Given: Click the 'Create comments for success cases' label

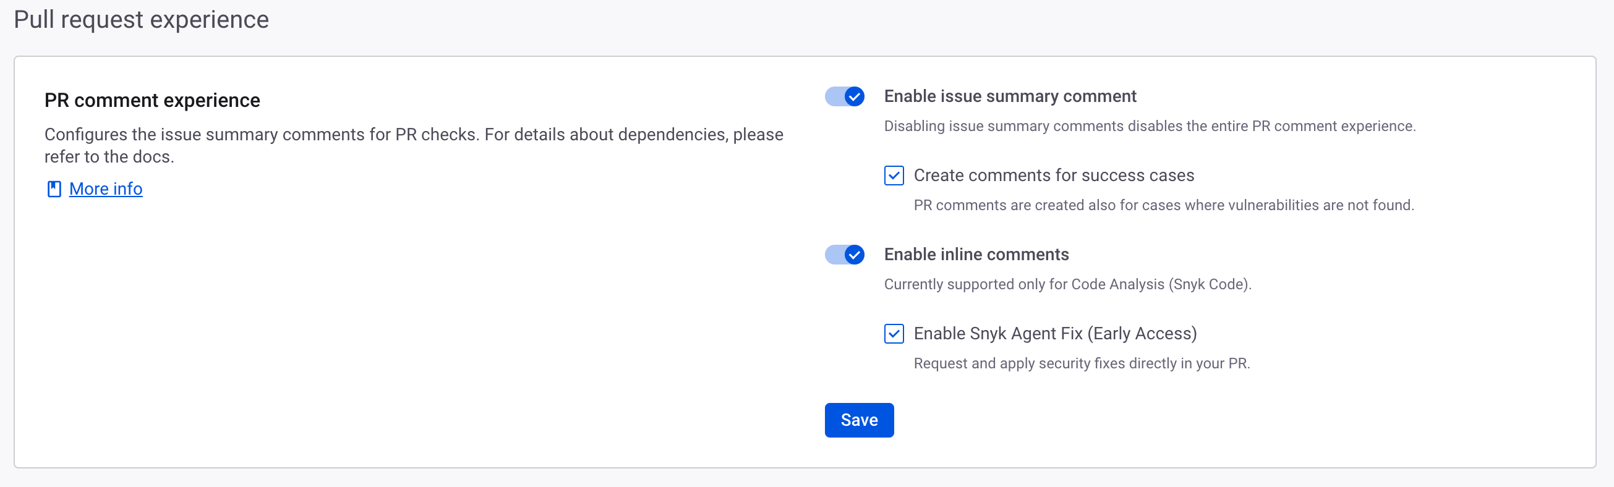Looking at the screenshot, I should [1053, 176].
